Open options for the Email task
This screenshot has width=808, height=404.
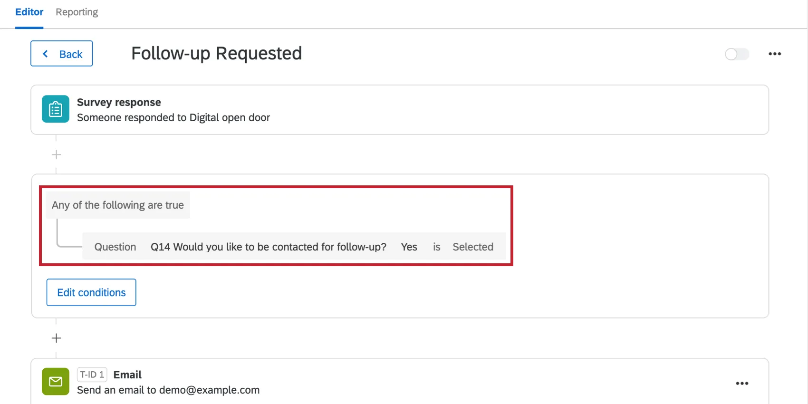coord(742,383)
